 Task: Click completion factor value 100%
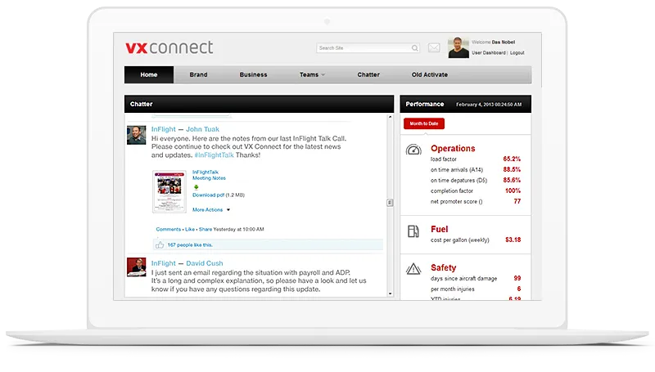pyautogui.click(x=513, y=191)
